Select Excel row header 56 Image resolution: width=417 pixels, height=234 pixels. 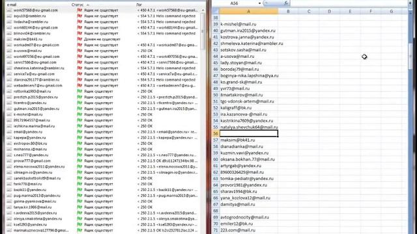pos(216,133)
